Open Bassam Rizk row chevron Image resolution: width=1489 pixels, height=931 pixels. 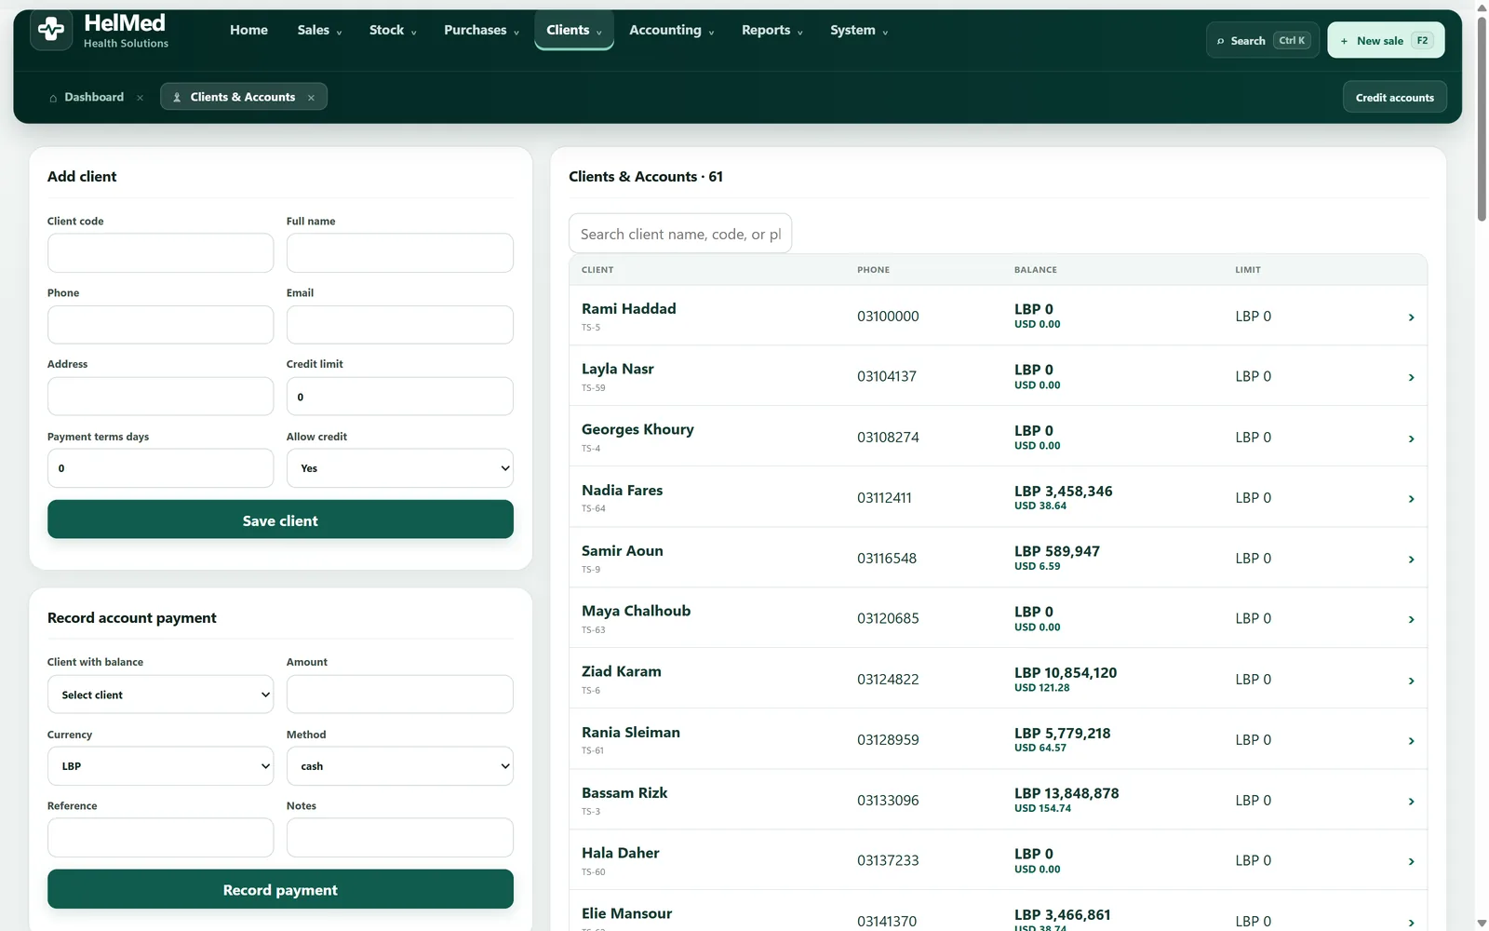point(1411,802)
